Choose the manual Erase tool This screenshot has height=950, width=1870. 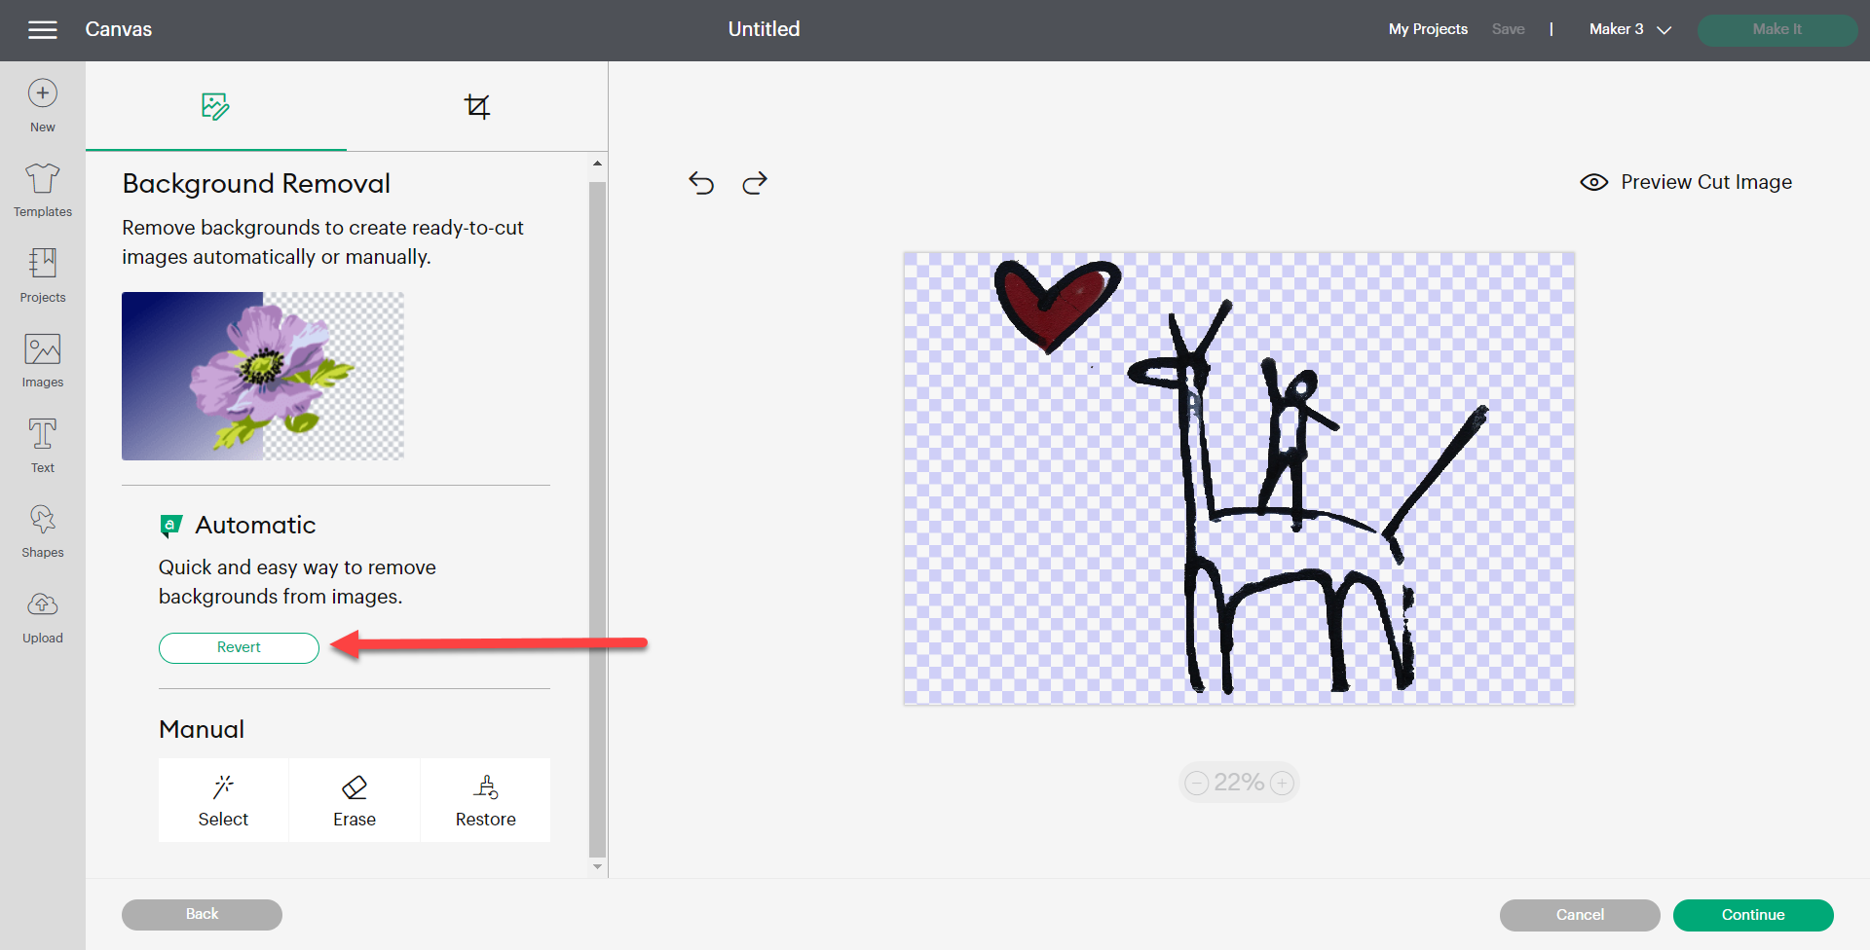(355, 800)
